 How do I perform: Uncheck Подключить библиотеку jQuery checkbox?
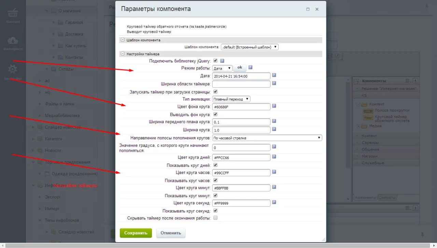(x=215, y=61)
